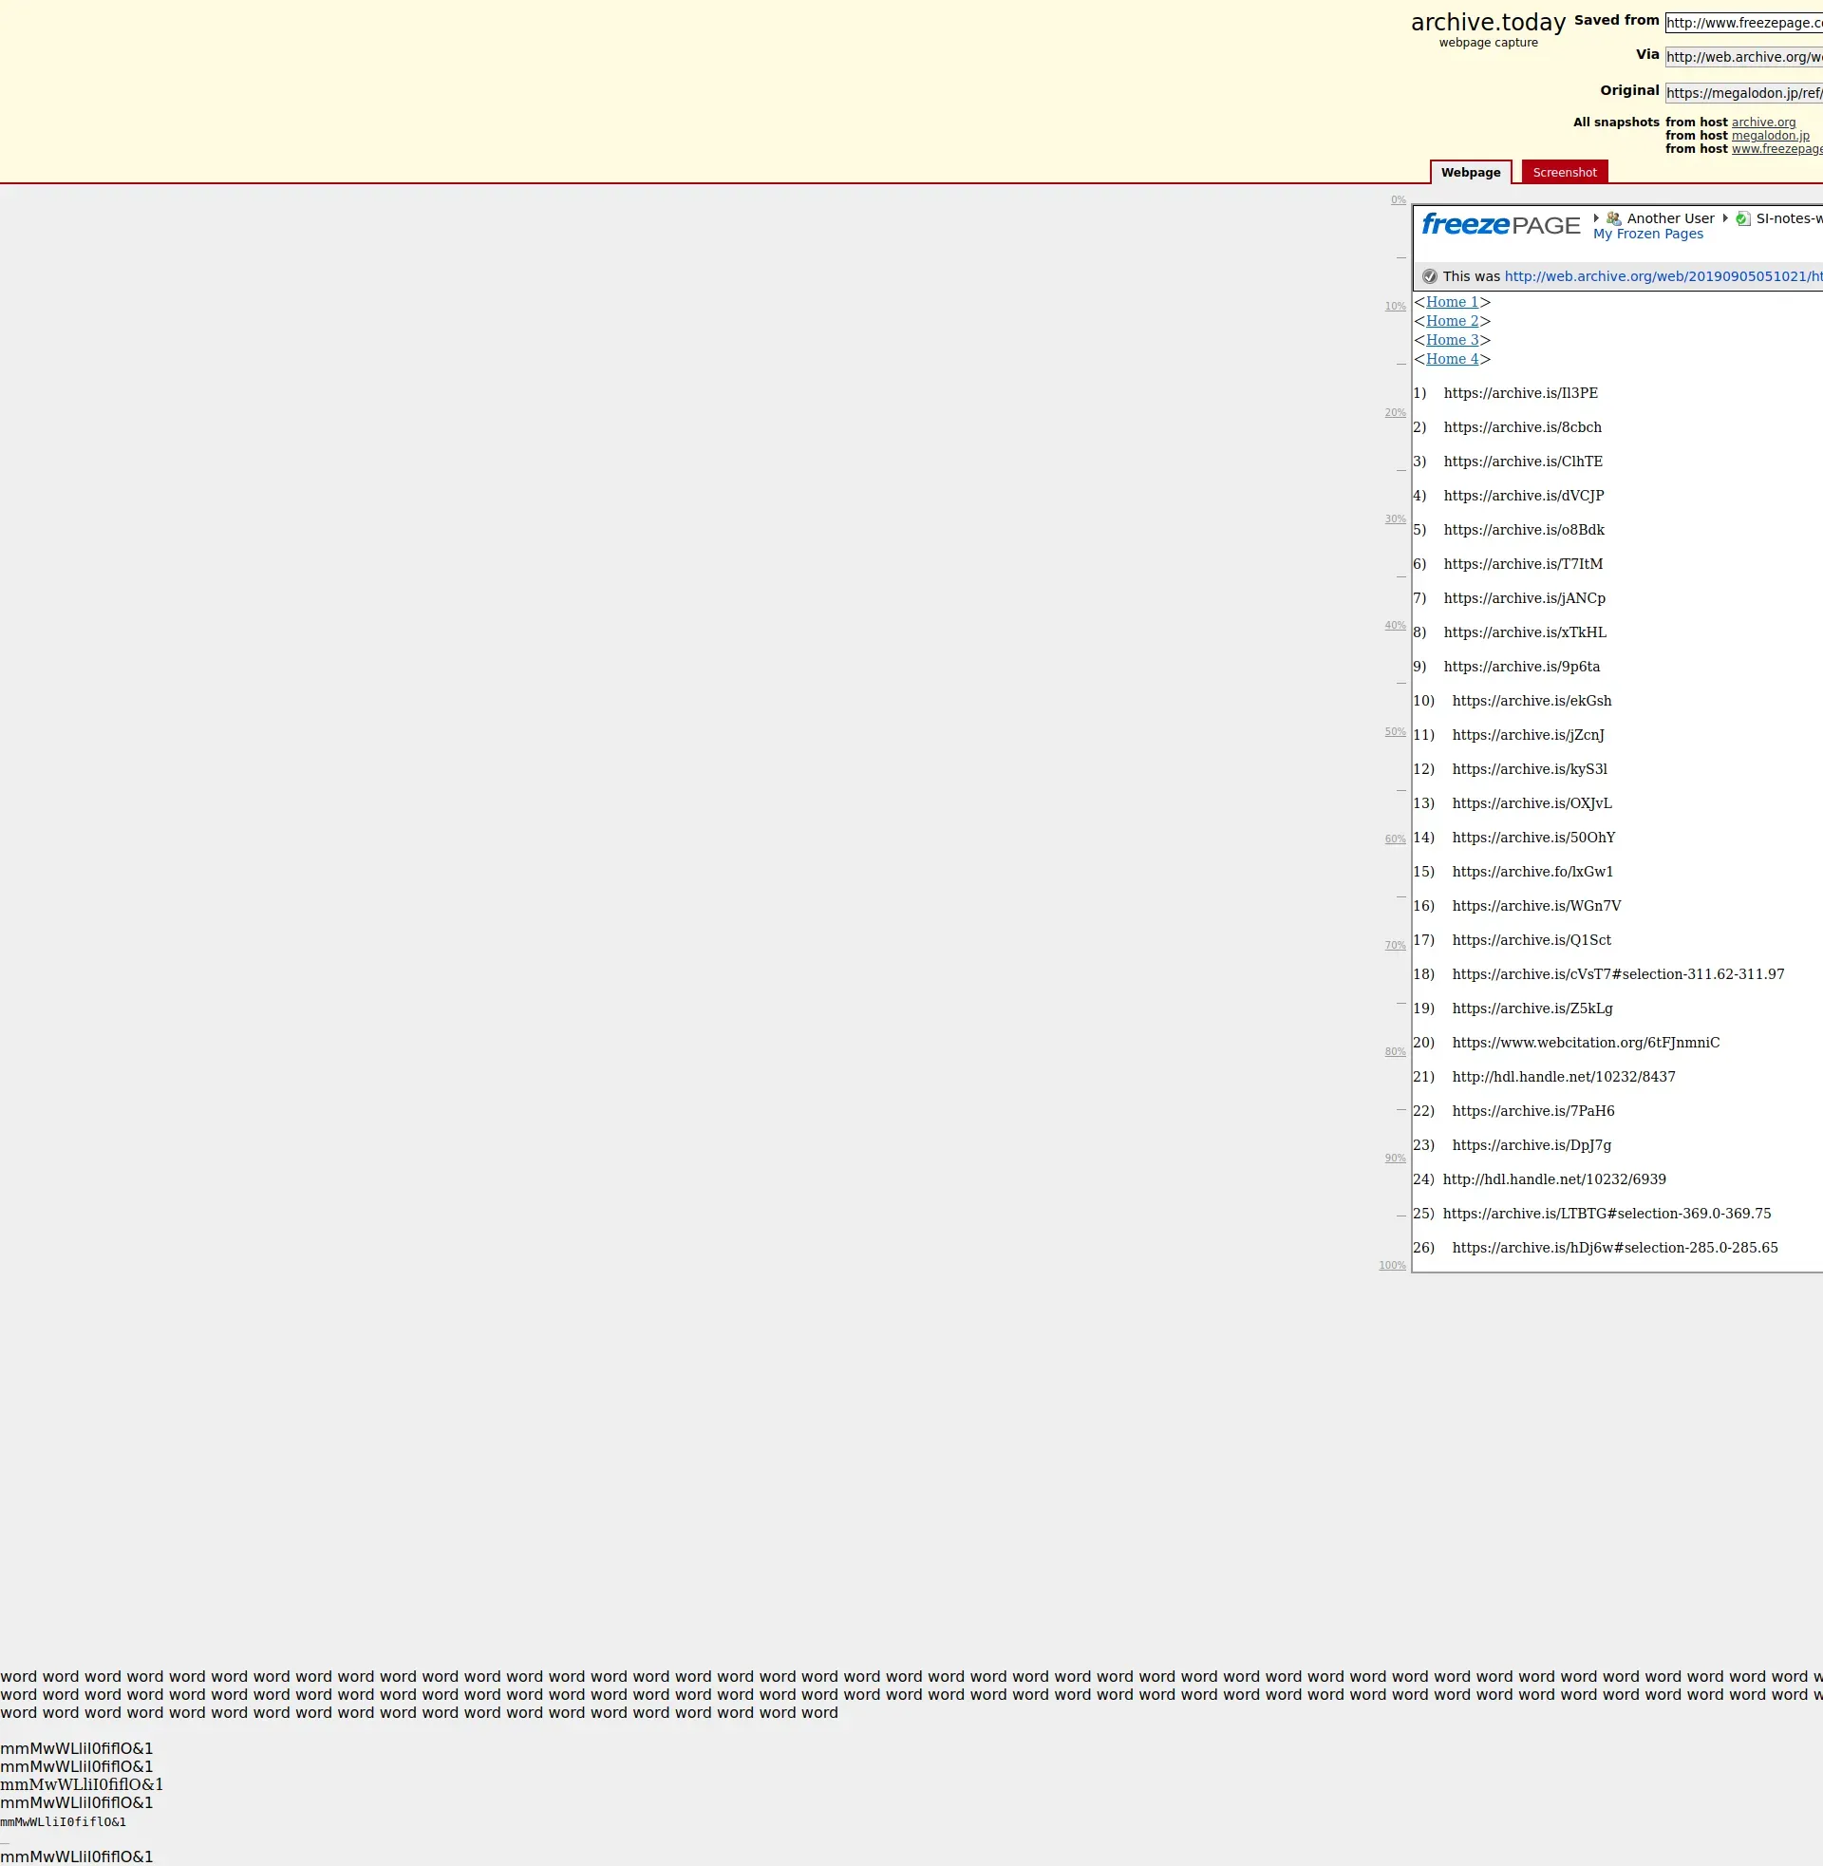
Task: Open archive.org host snapshots link
Action: pyautogui.click(x=1762, y=123)
